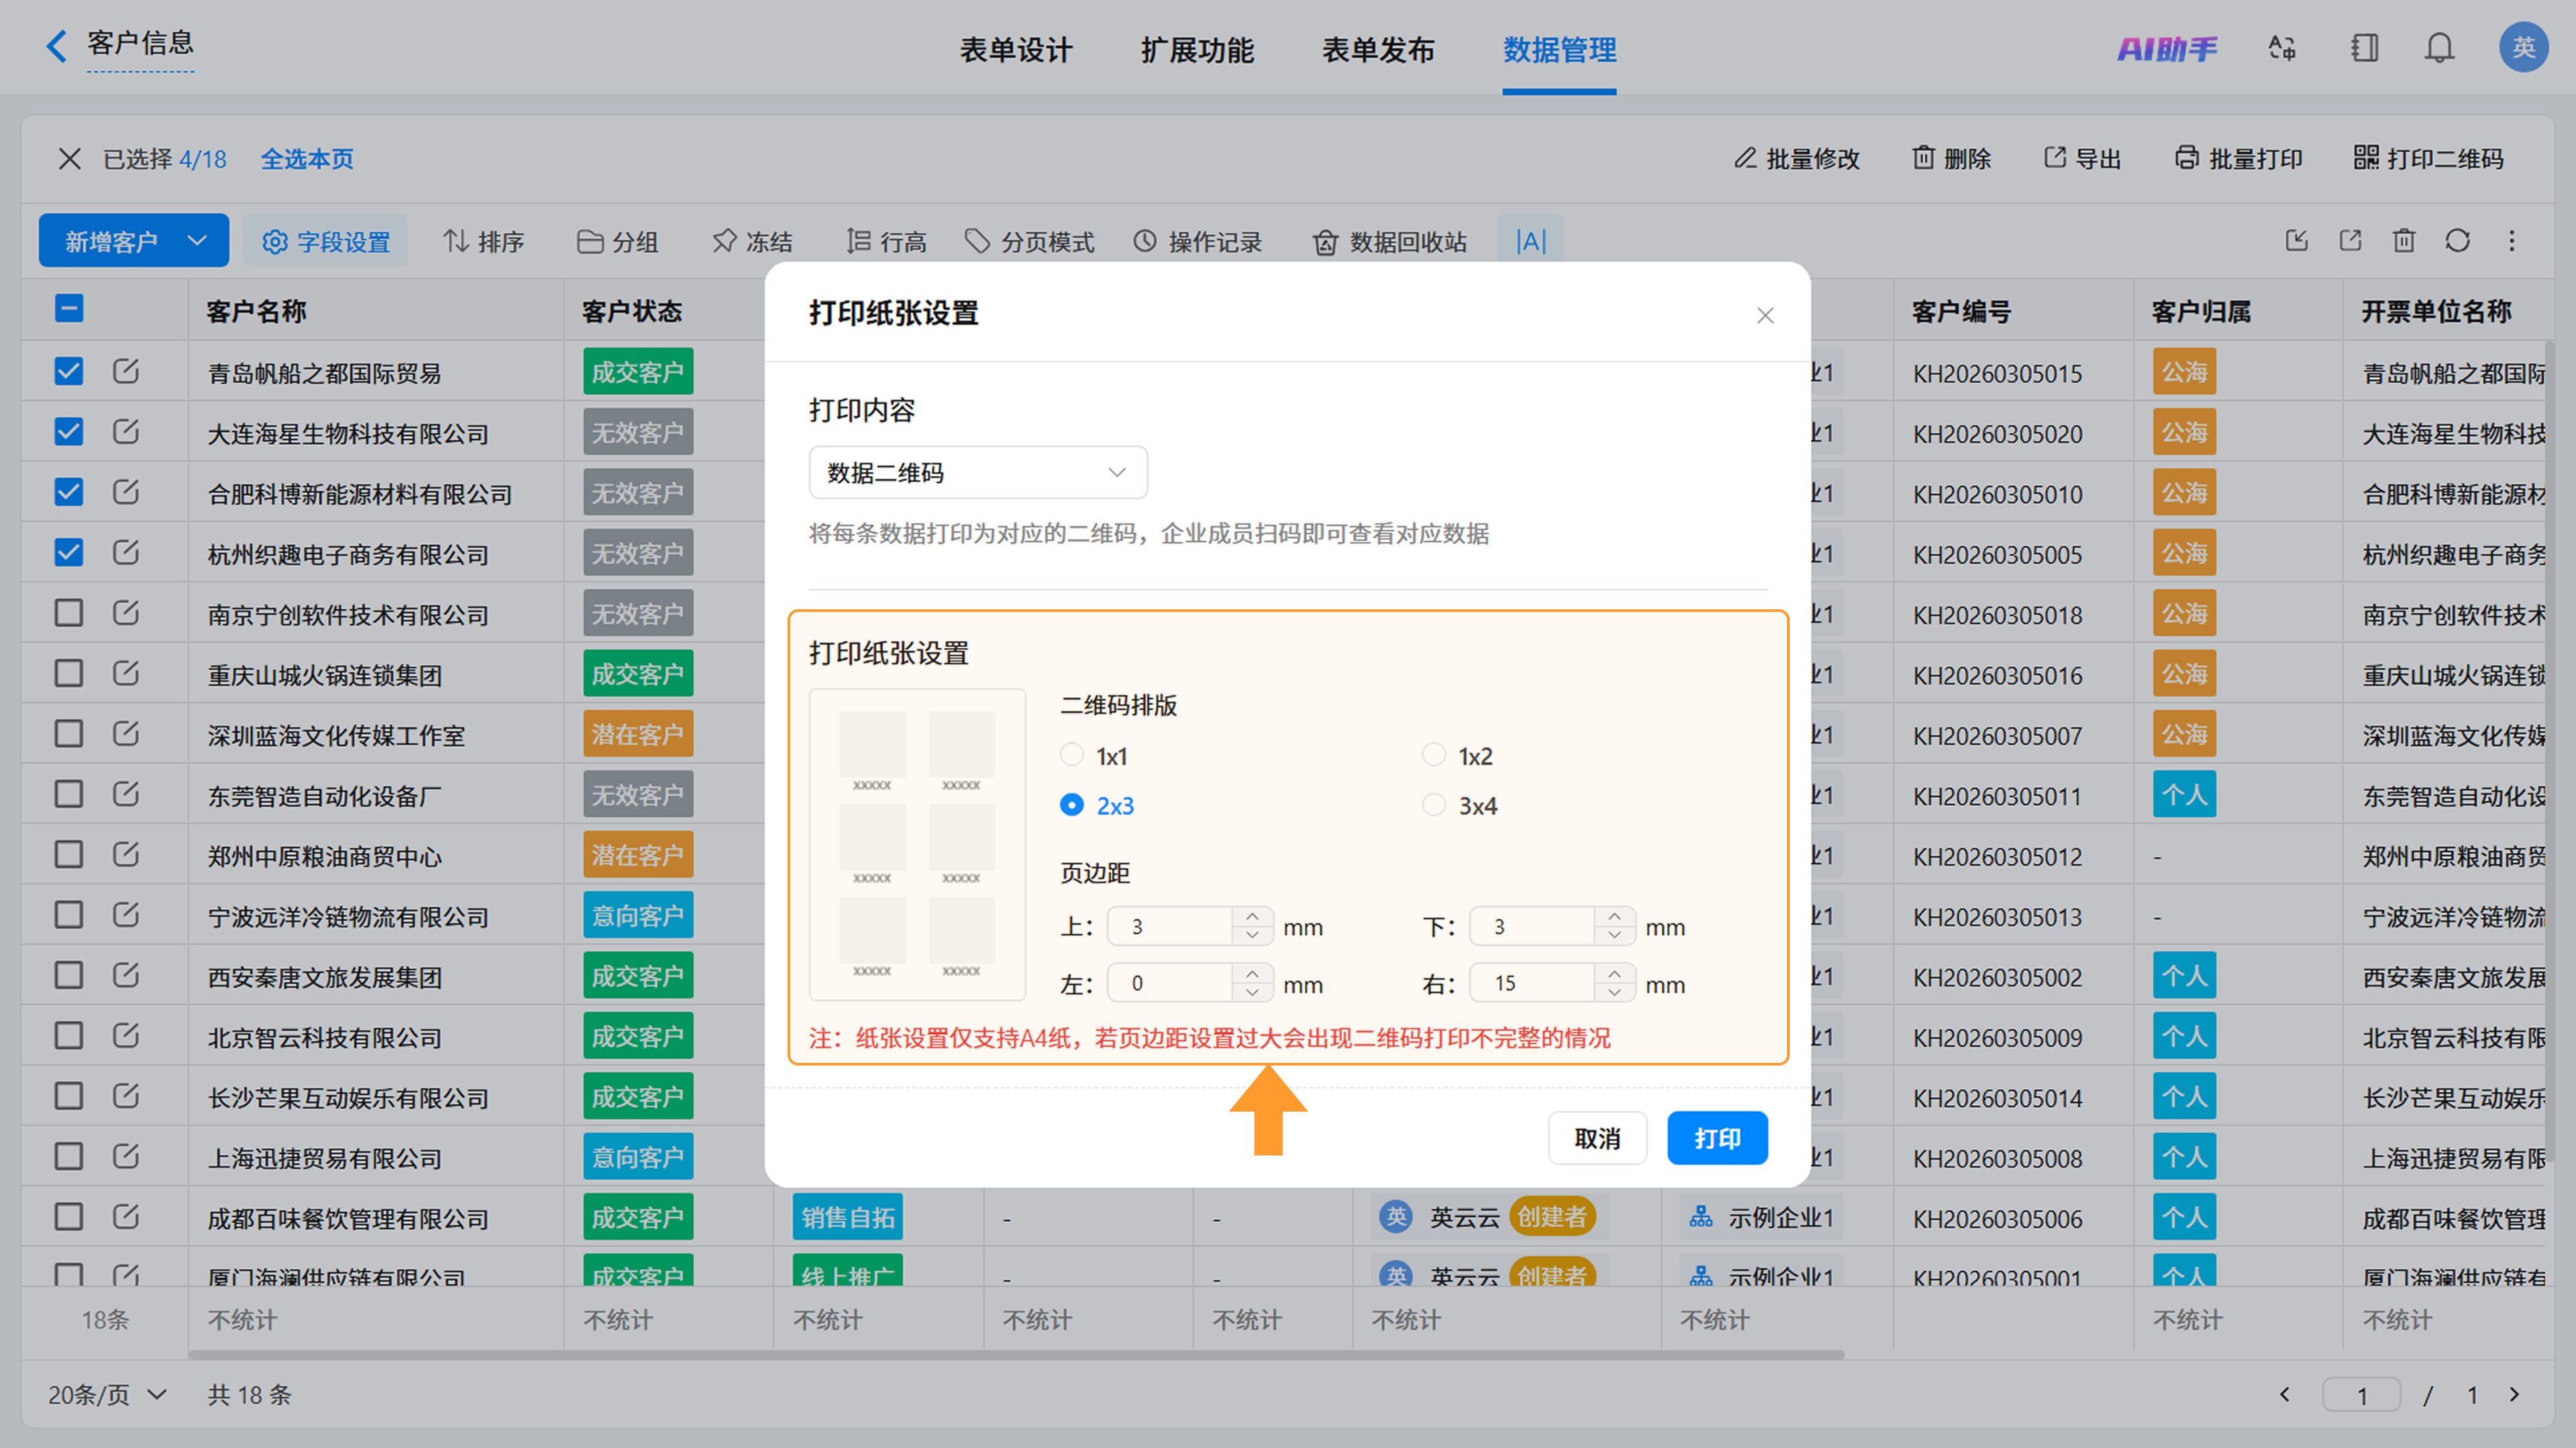Decrease right margin 右 stepper down
Screen dimensions: 2576x1448
tap(1614, 993)
